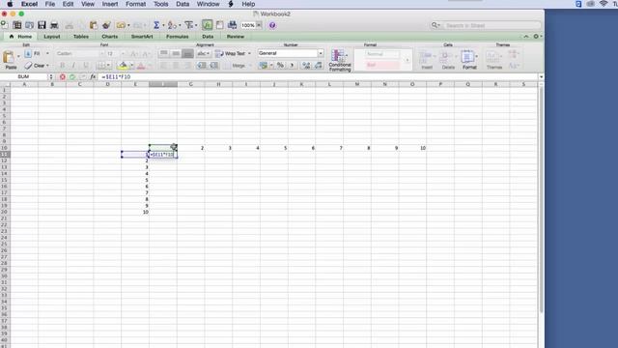Click Conditional Formatting button
The height and width of the screenshot is (348, 618).
tap(339, 60)
